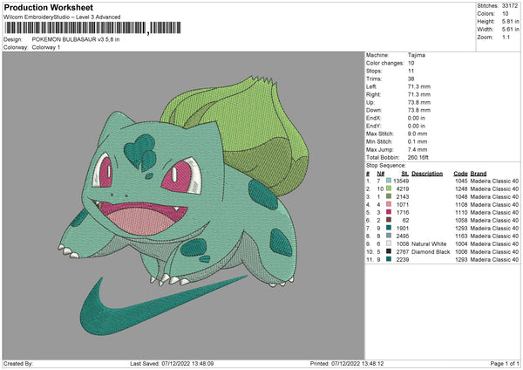This screenshot has height=370, width=523.
Task: Click the 'Page 1 of 1' indicator
Action: point(505,363)
